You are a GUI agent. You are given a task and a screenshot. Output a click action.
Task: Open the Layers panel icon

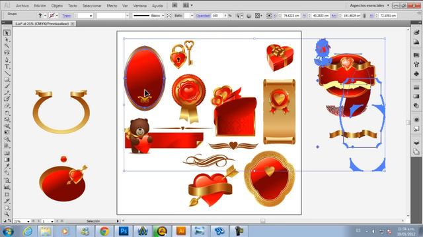coord(416,143)
